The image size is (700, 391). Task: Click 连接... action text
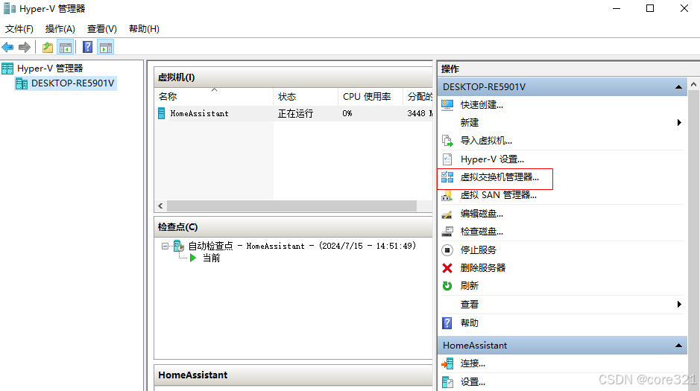pyautogui.click(x=473, y=363)
